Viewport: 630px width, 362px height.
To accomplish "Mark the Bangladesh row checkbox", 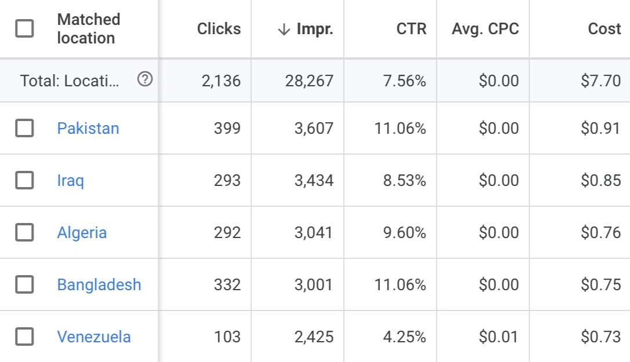I will click(x=24, y=284).
